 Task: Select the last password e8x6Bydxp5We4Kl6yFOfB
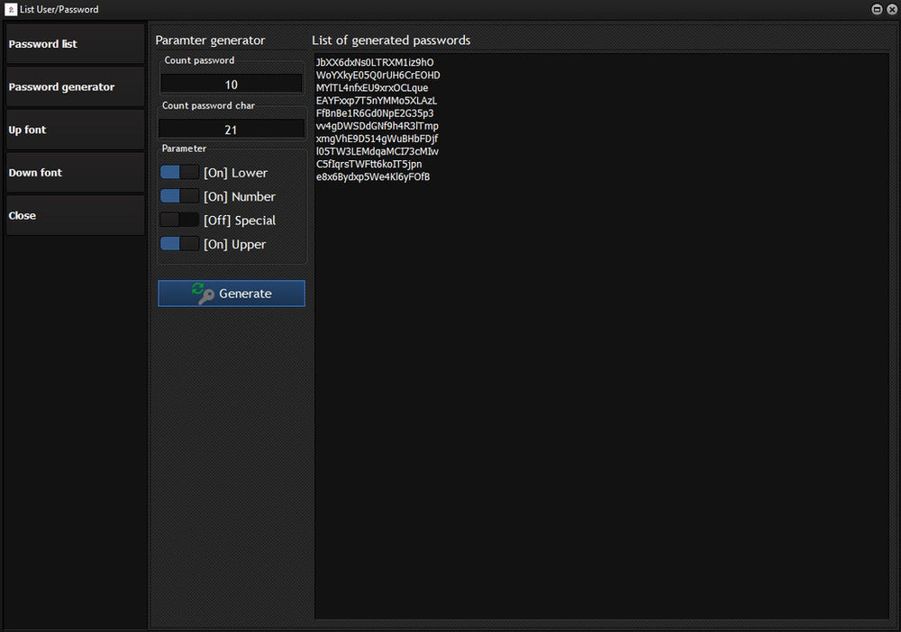372,176
